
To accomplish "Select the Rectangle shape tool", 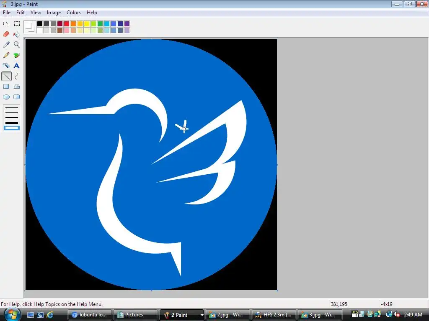I will (x=6, y=87).
